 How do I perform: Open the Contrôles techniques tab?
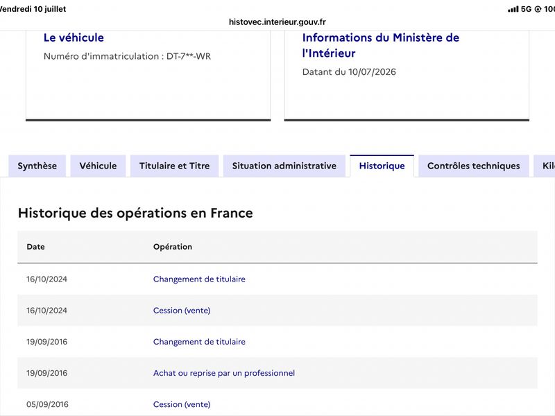(474, 166)
